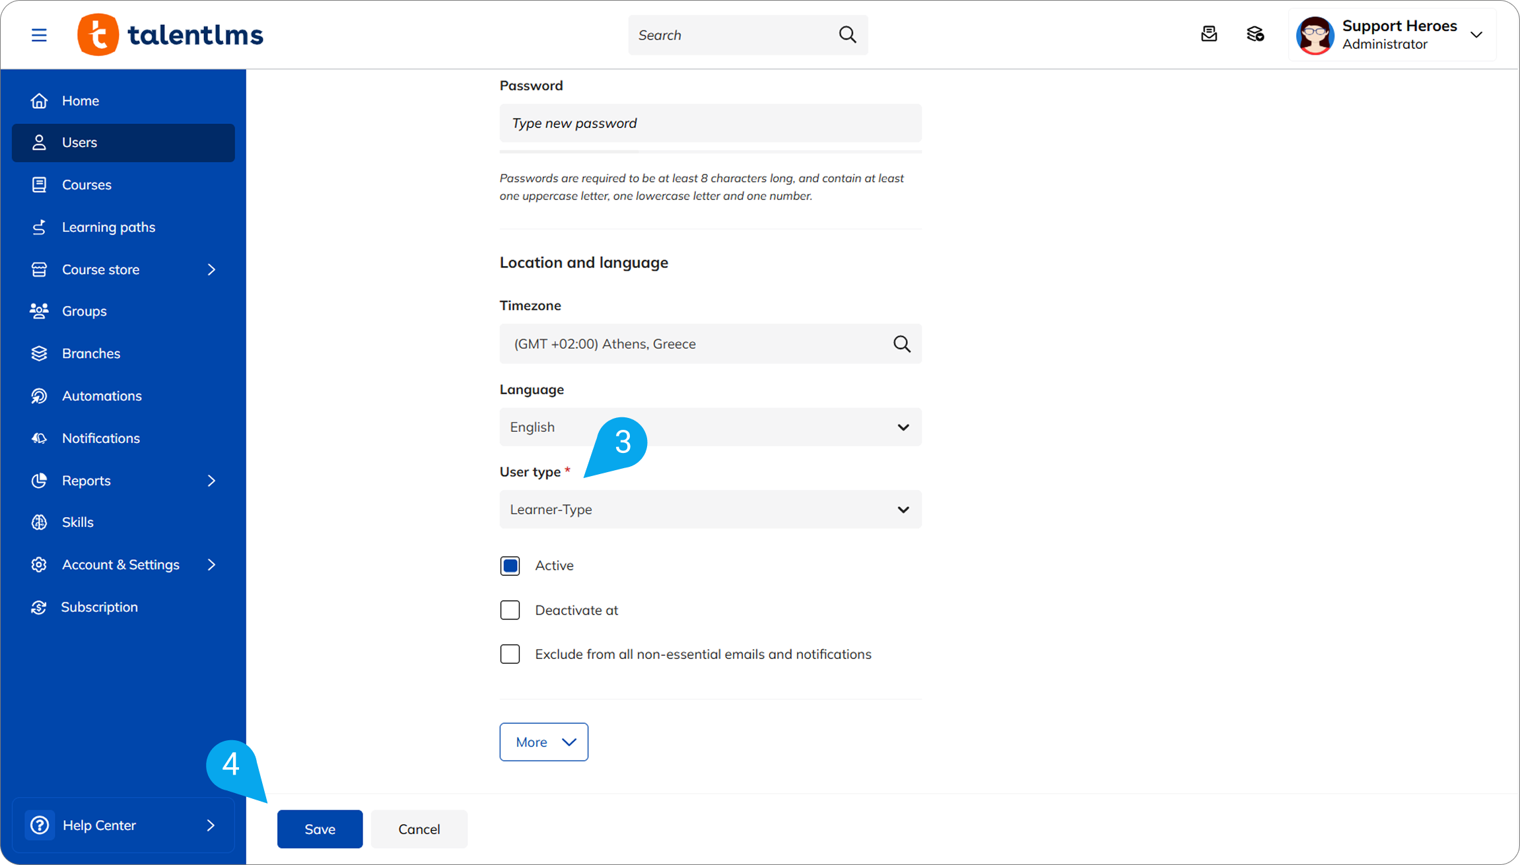Click the layered stack icon next to the inbox
1520x865 pixels.
click(1255, 34)
